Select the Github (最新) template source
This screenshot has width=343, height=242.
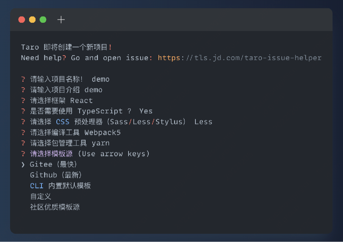[x=56, y=175]
